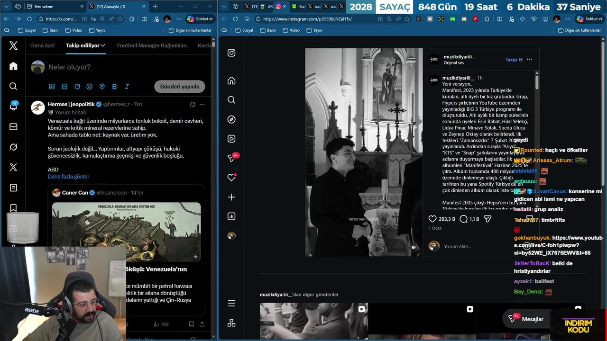The width and height of the screenshot is (607, 341).
Task: Open X notifications bell with 17 badge
Action: point(13,106)
